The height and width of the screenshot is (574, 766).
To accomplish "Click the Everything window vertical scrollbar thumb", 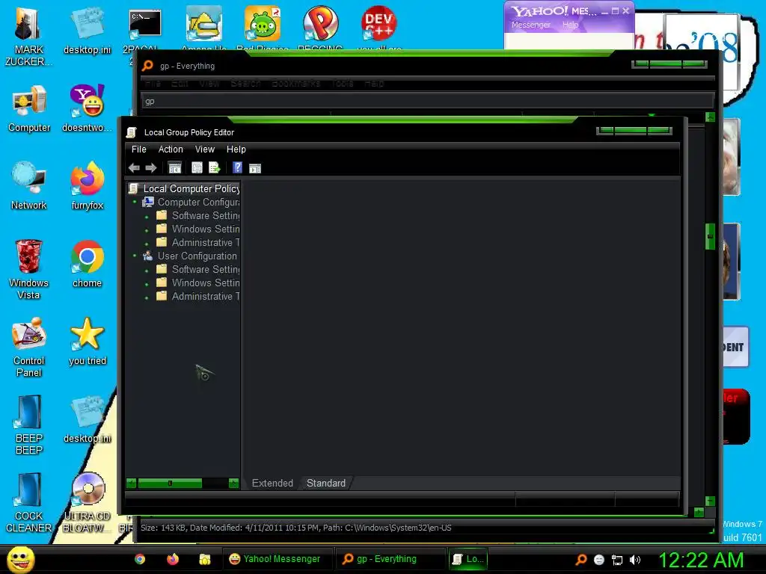I will (x=711, y=237).
